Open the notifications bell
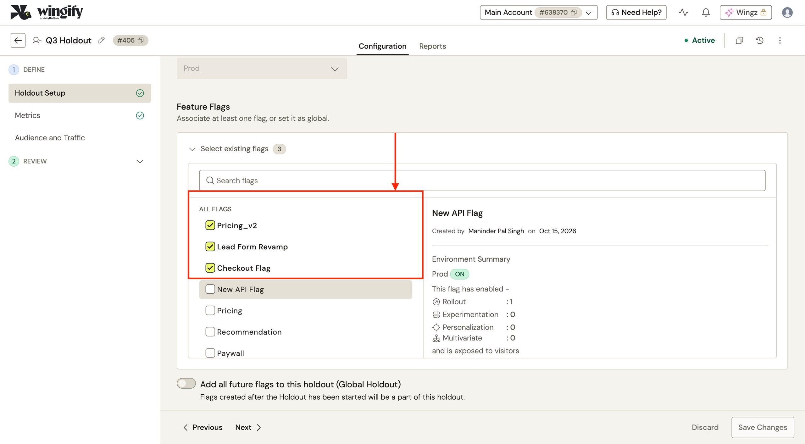 coord(706,13)
